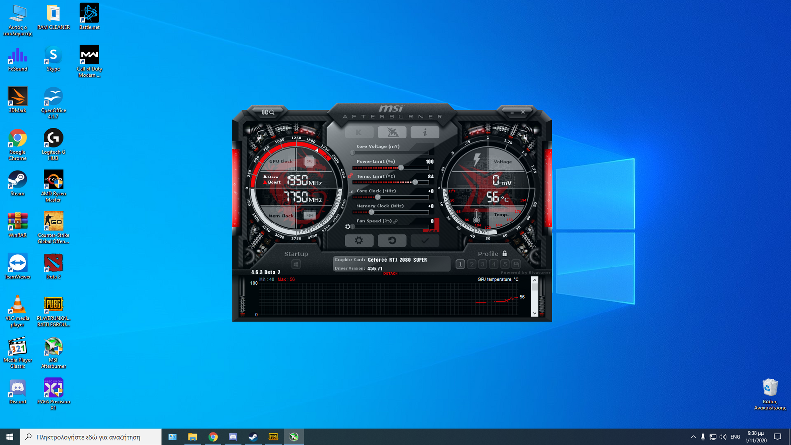
Task: Click the taskbar search box
Action: 90,437
